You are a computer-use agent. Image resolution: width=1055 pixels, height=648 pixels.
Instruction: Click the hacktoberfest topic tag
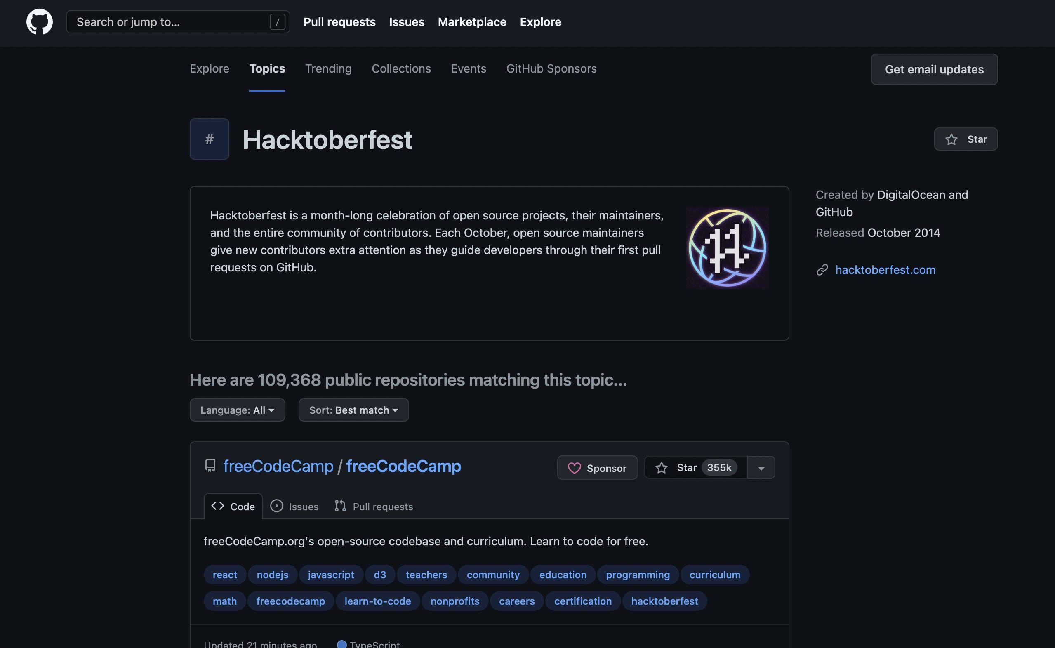[x=664, y=601]
